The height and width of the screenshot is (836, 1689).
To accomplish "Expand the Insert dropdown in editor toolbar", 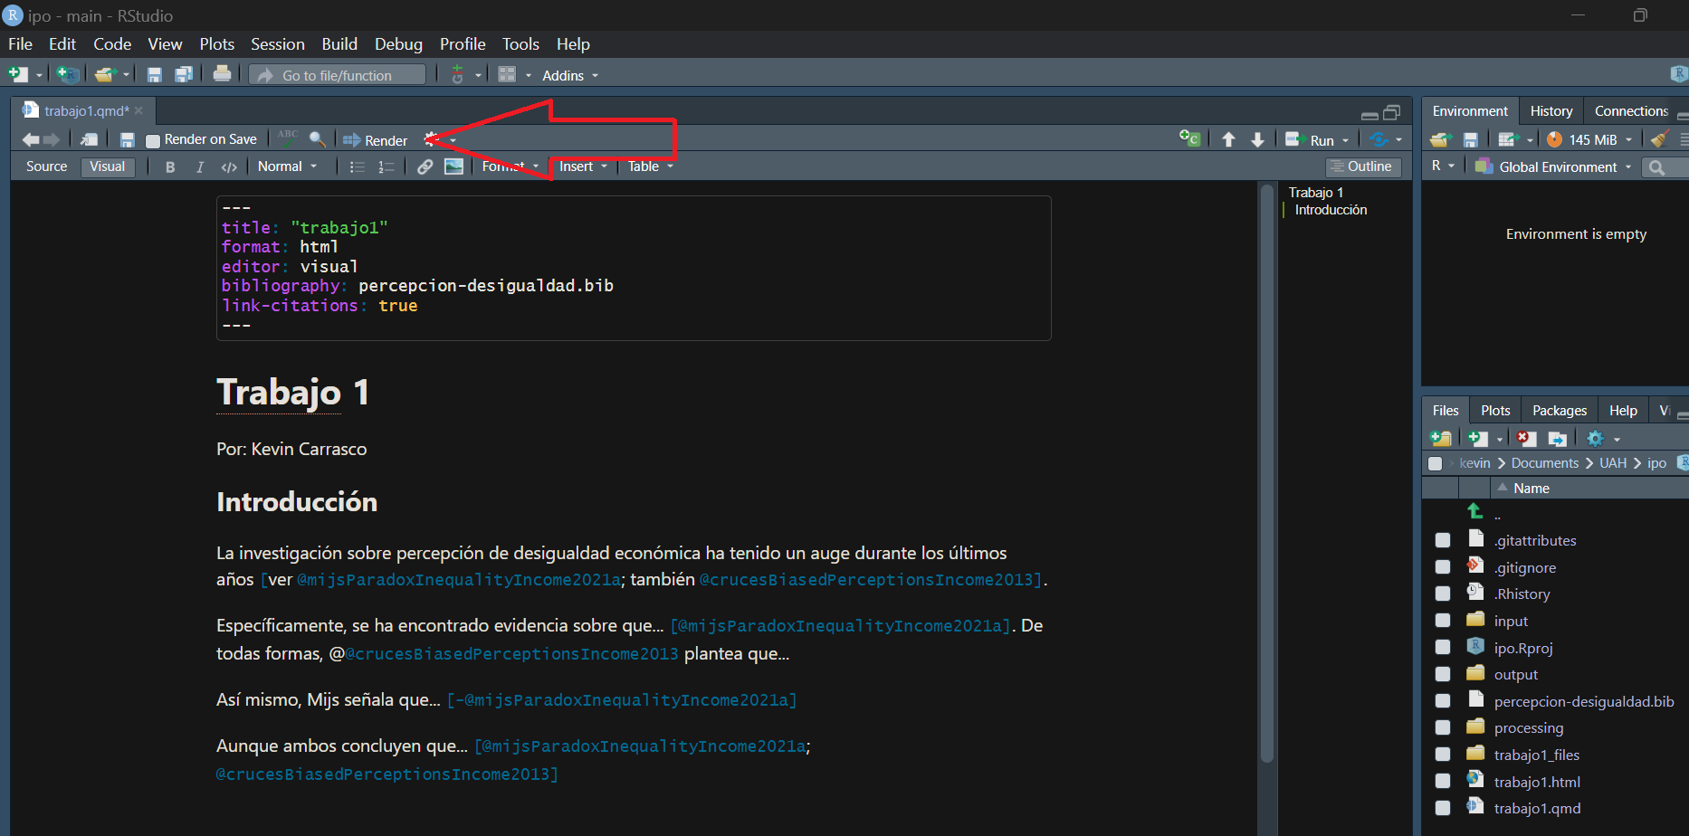I will pyautogui.click(x=583, y=166).
